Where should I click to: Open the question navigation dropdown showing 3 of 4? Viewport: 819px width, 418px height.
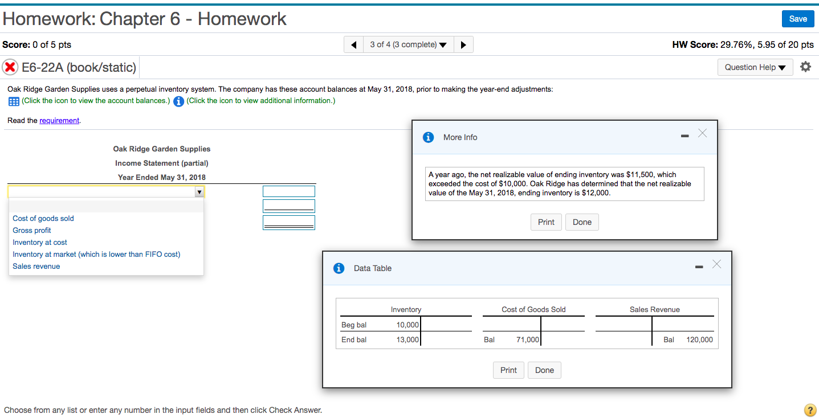(x=408, y=44)
